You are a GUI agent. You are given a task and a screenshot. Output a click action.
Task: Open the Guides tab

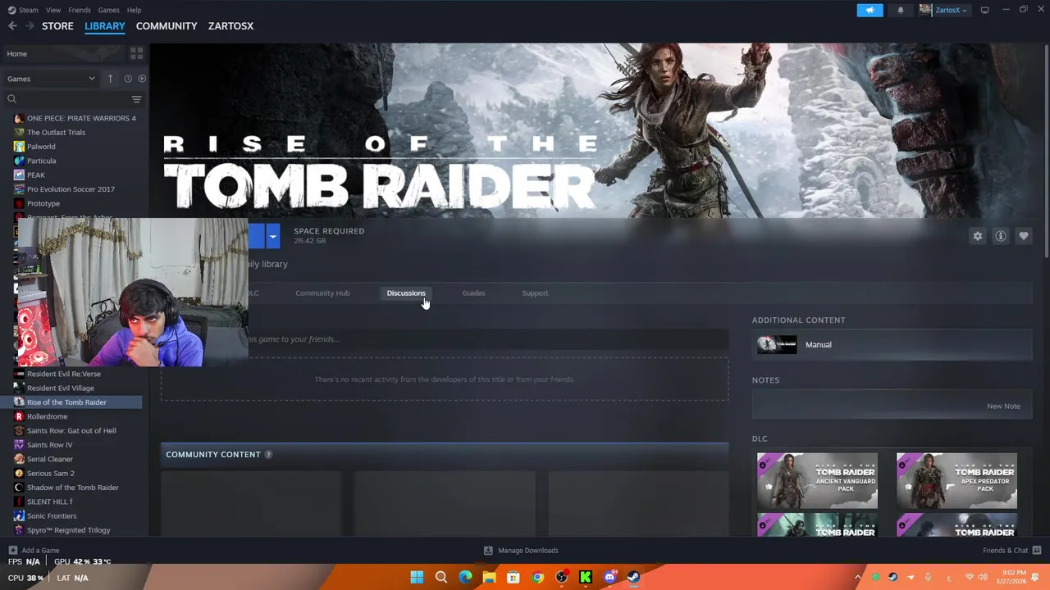[473, 293]
